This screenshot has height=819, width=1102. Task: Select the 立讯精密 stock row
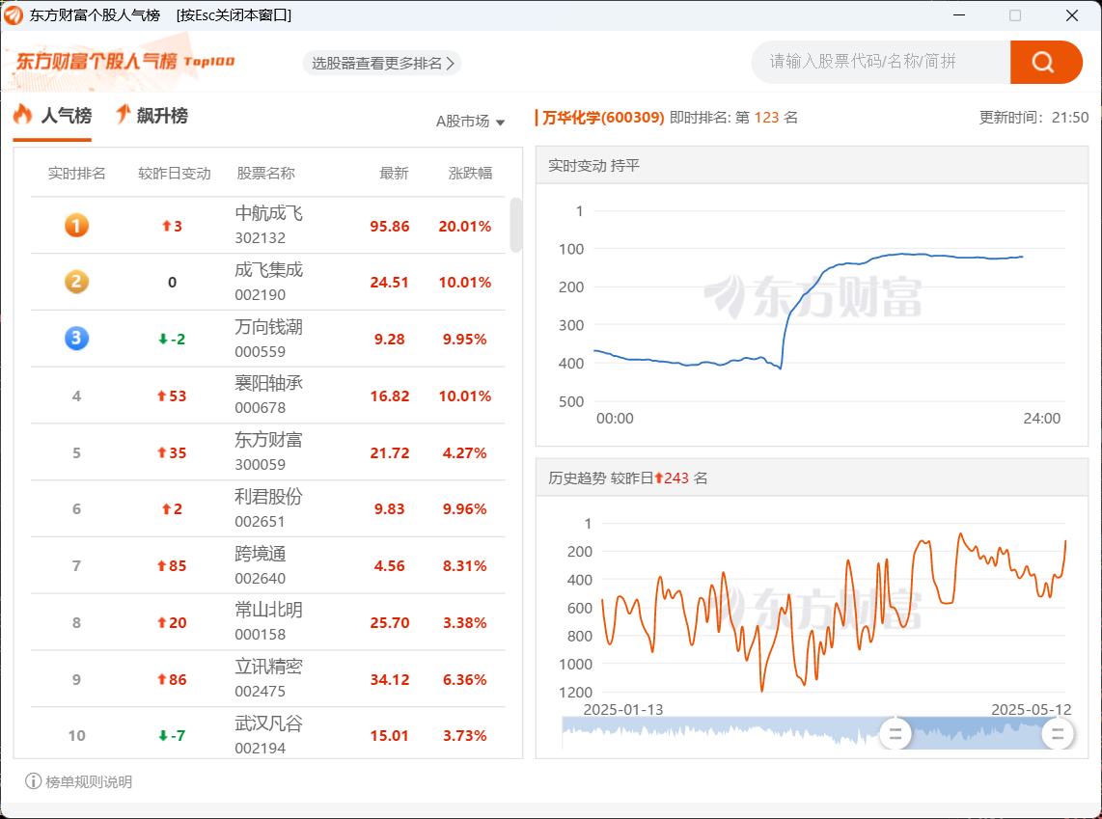tap(267, 679)
